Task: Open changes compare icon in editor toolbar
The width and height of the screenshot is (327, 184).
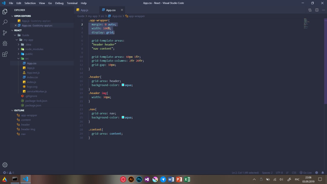Action: click(x=310, y=10)
